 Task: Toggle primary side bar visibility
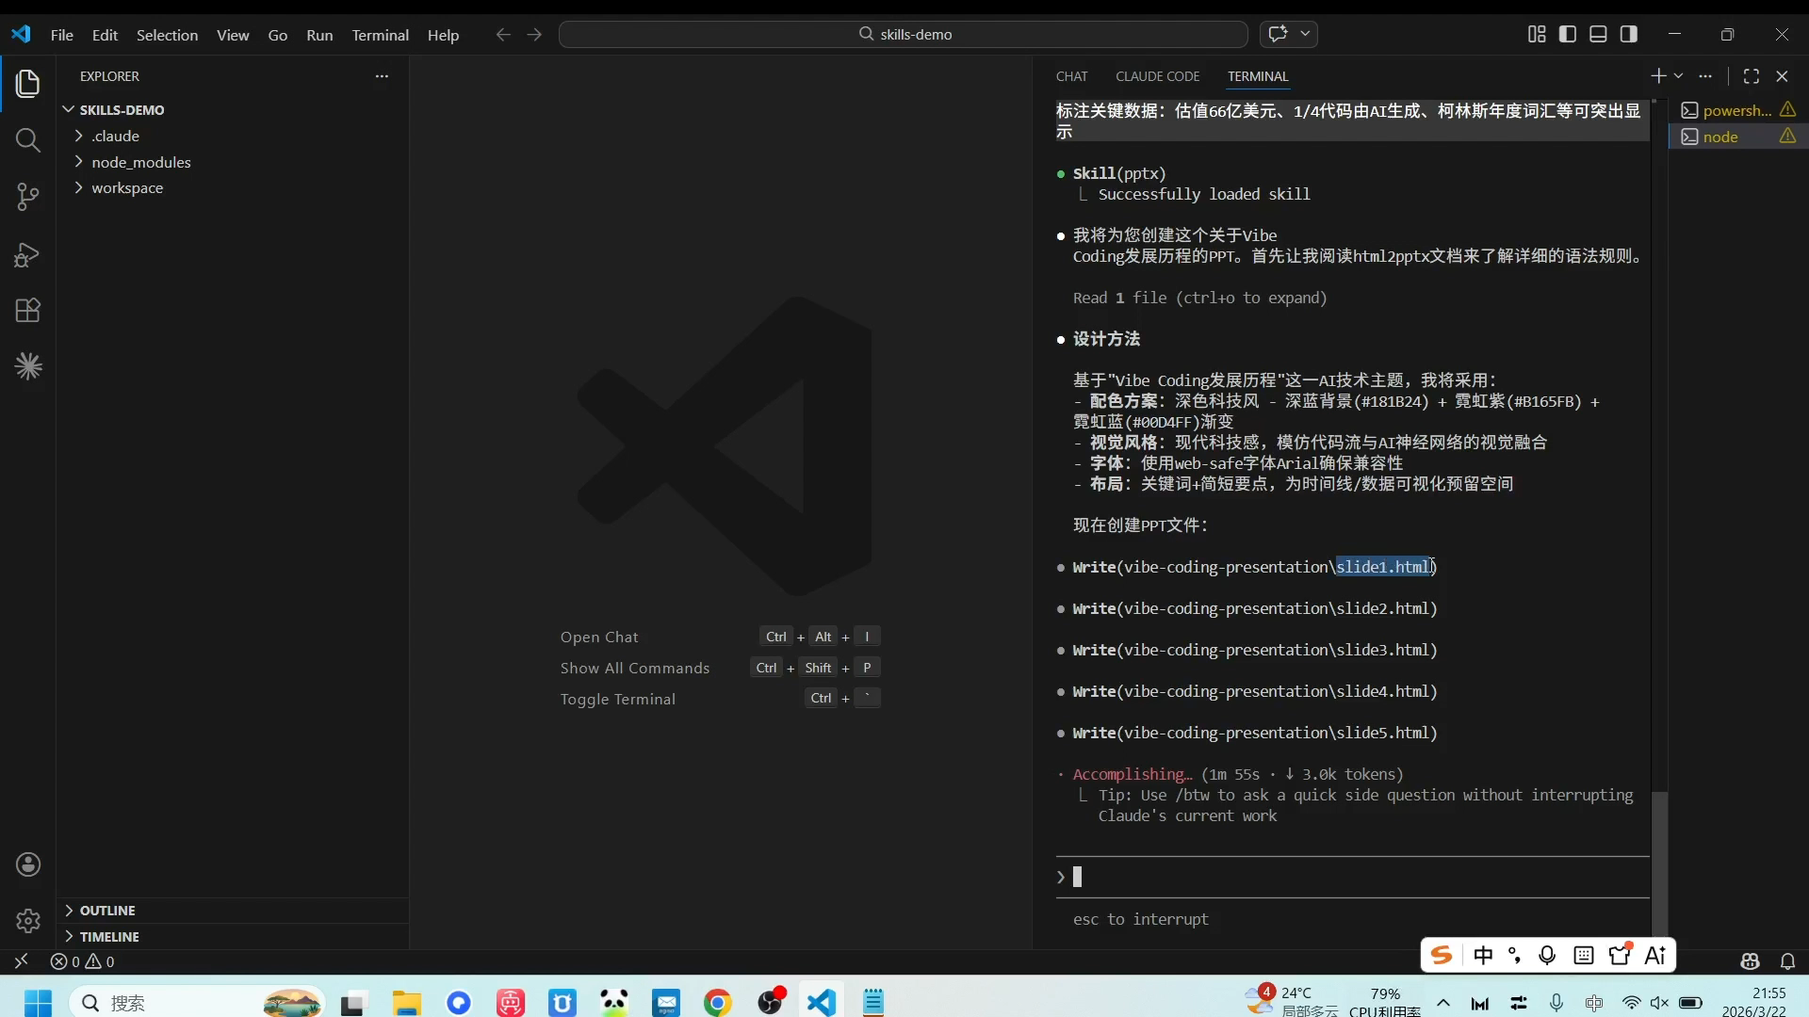[1568, 34]
